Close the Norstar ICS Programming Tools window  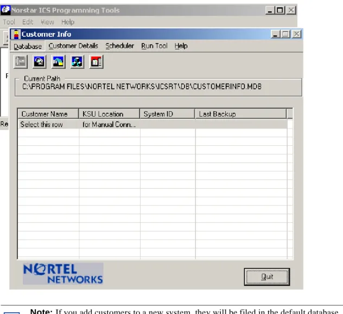click(x=291, y=10)
